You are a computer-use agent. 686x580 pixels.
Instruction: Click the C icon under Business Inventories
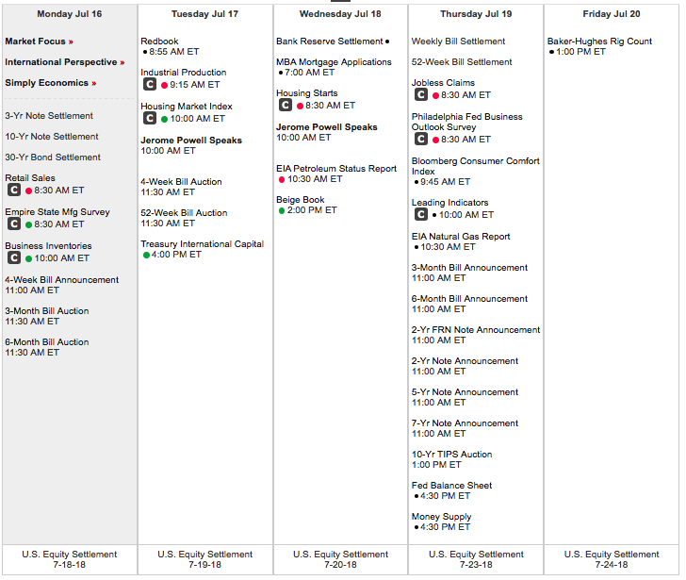point(14,258)
